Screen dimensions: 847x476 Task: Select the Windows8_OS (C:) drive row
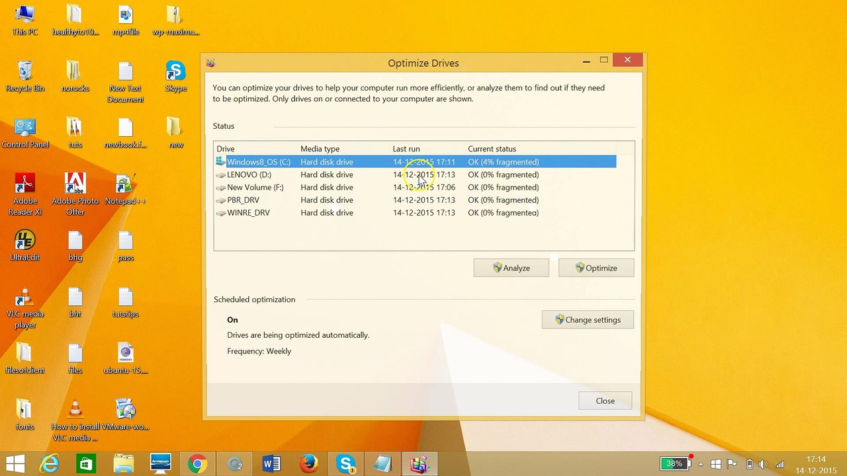click(416, 162)
